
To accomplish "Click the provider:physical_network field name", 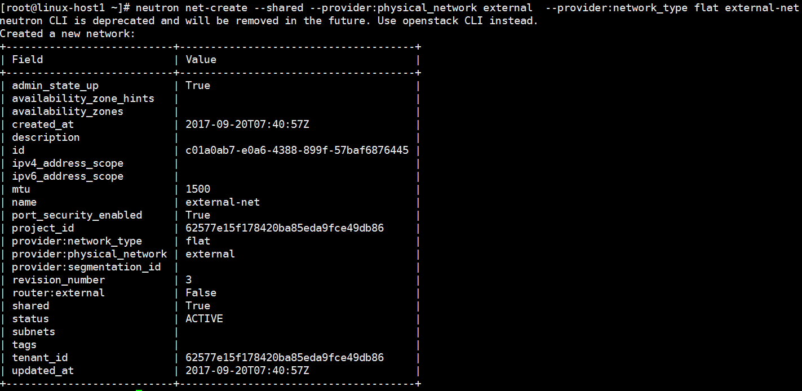I will tap(90, 254).
